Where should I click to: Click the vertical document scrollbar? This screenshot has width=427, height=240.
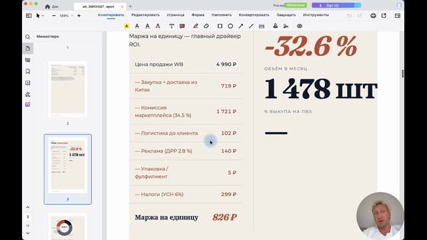(x=402, y=73)
